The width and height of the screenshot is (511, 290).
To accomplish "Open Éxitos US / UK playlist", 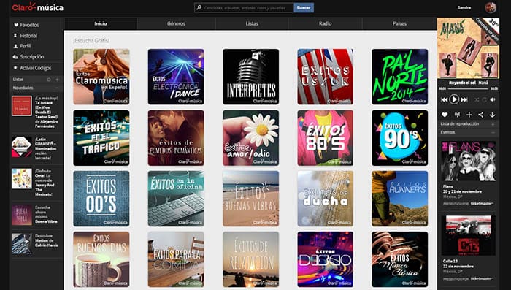I will coord(326,77).
